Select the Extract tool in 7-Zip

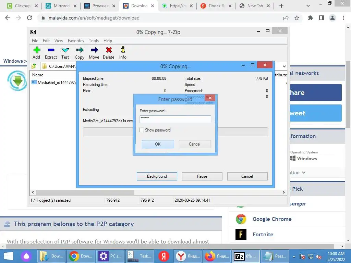(51, 53)
